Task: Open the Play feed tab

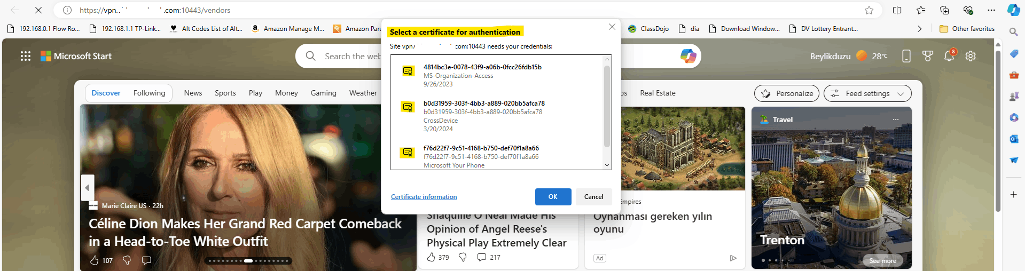Action: [255, 93]
